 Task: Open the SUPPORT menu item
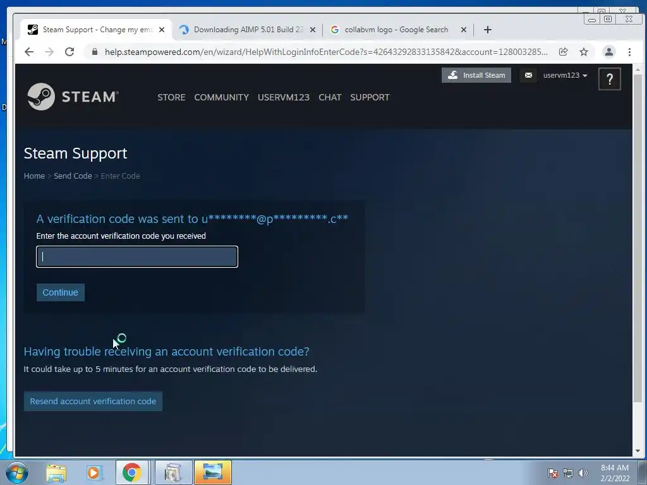tap(370, 97)
